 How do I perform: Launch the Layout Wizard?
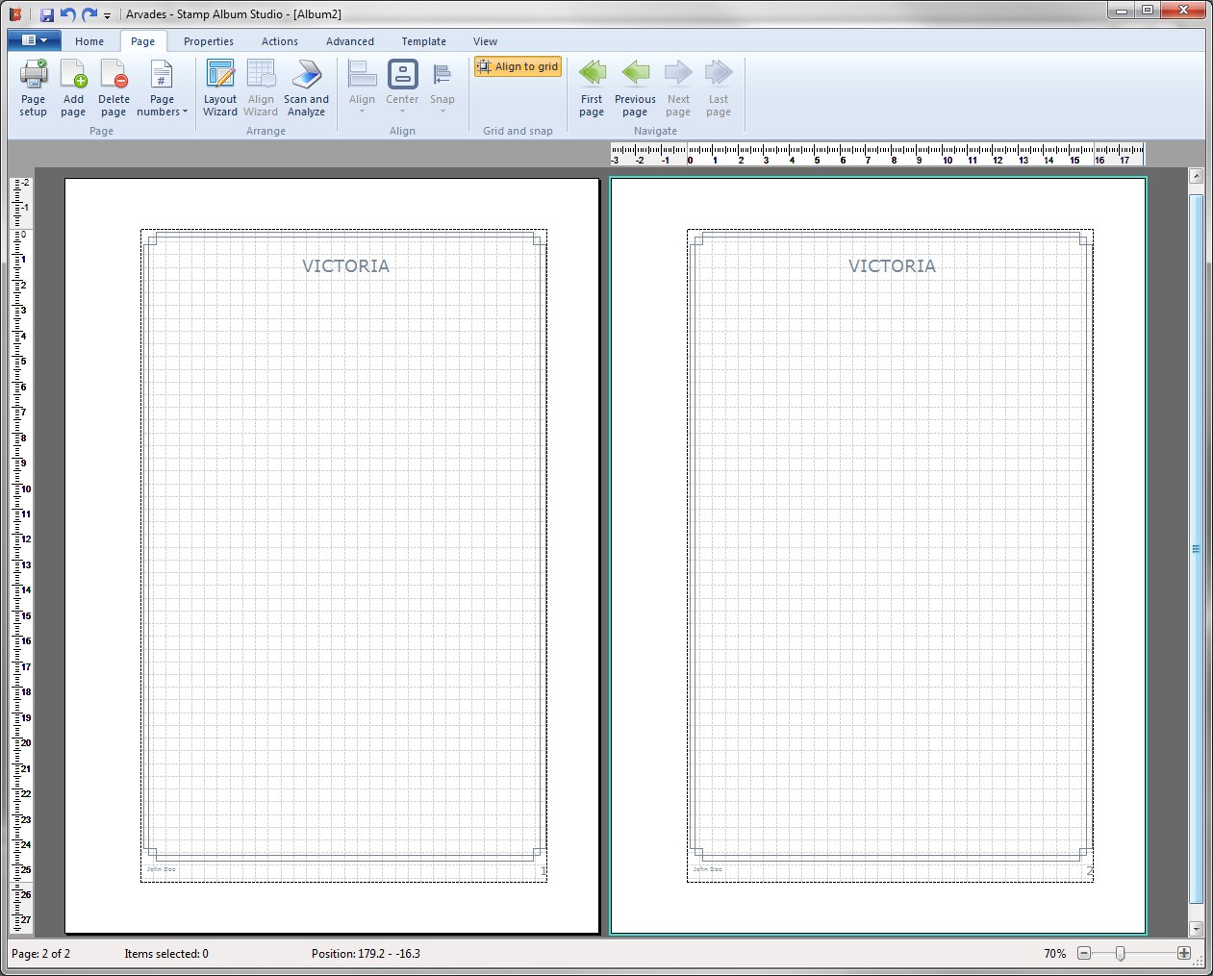click(220, 88)
